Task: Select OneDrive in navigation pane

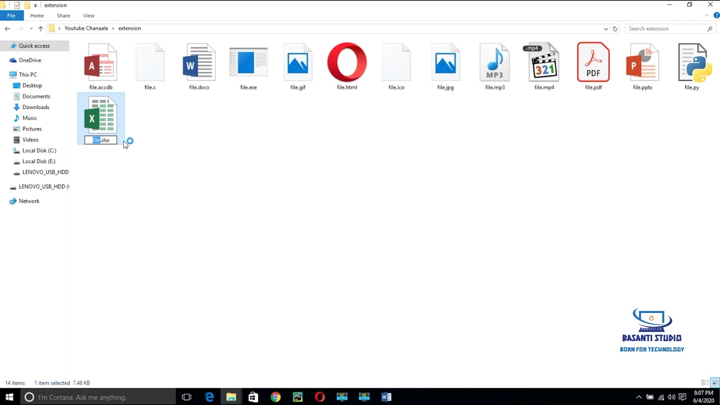Action: click(30, 60)
